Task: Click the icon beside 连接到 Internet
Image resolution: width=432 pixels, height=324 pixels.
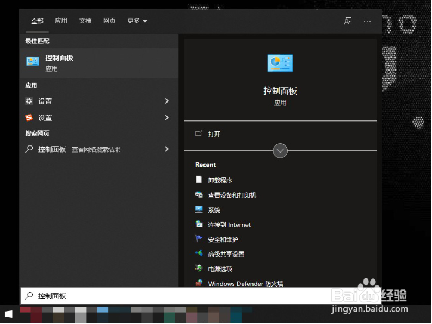Action: (199, 224)
